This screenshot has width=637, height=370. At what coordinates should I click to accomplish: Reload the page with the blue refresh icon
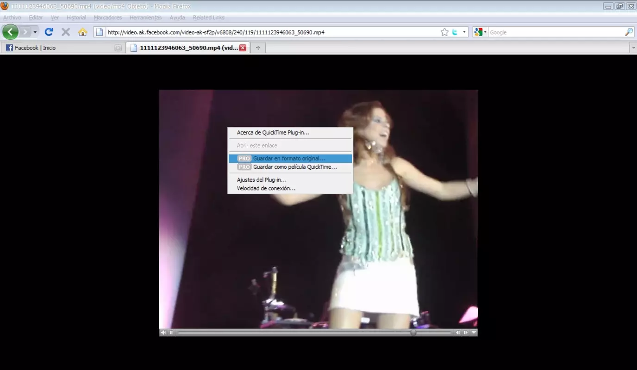point(49,32)
